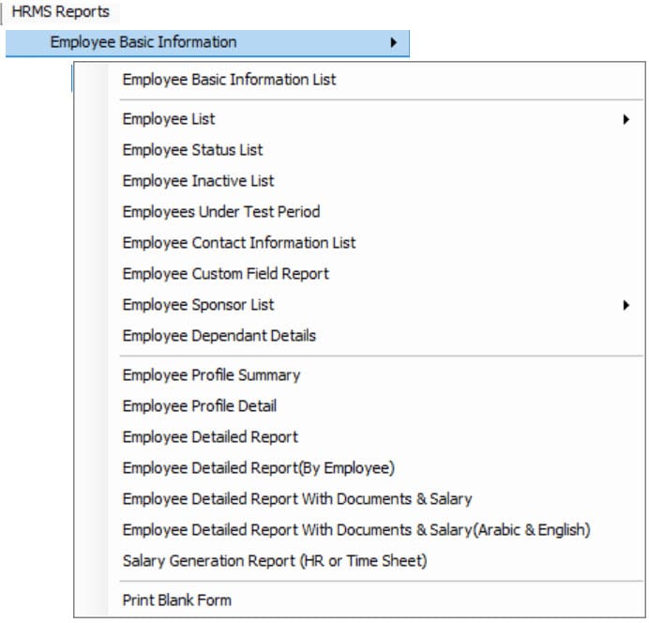Open Employee Profile Detail

[359, 406]
